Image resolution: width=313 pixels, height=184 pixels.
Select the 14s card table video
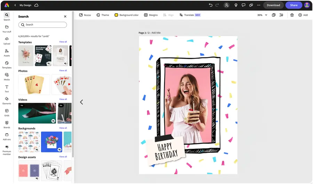pyautogui.click(x=37, y=113)
